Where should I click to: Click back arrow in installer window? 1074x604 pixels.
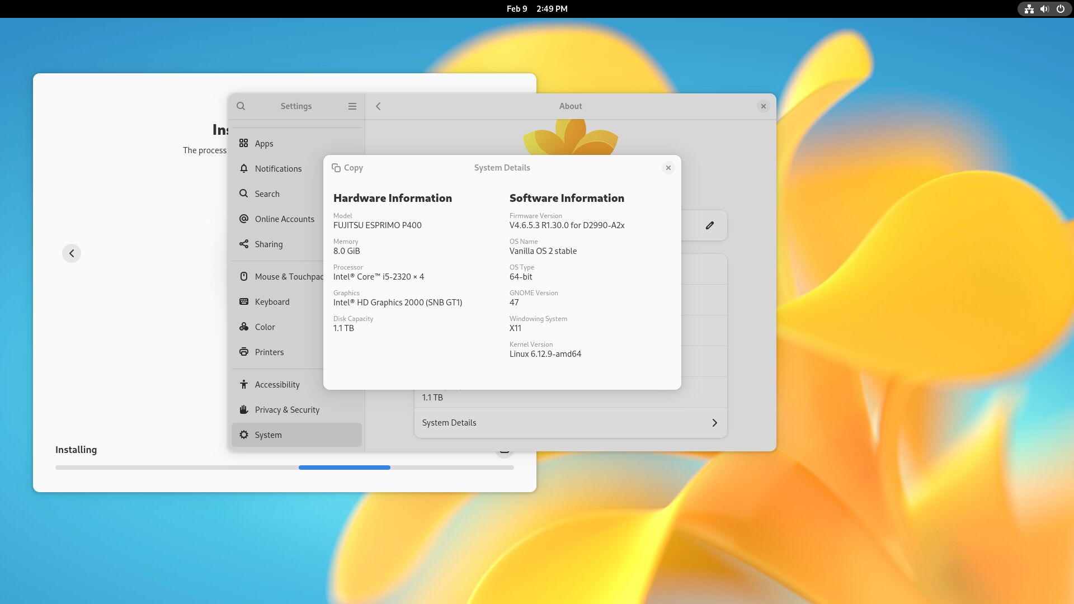coord(72,253)
